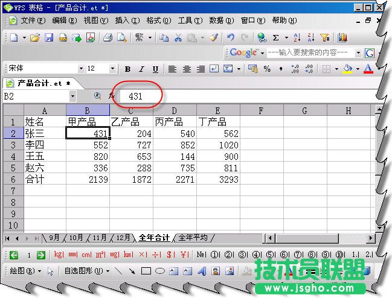
Task: Open a file with the folder icon
Action: [35, 37]
